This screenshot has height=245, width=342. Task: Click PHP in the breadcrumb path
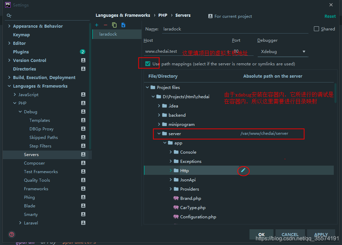click(x=163, y=15)
